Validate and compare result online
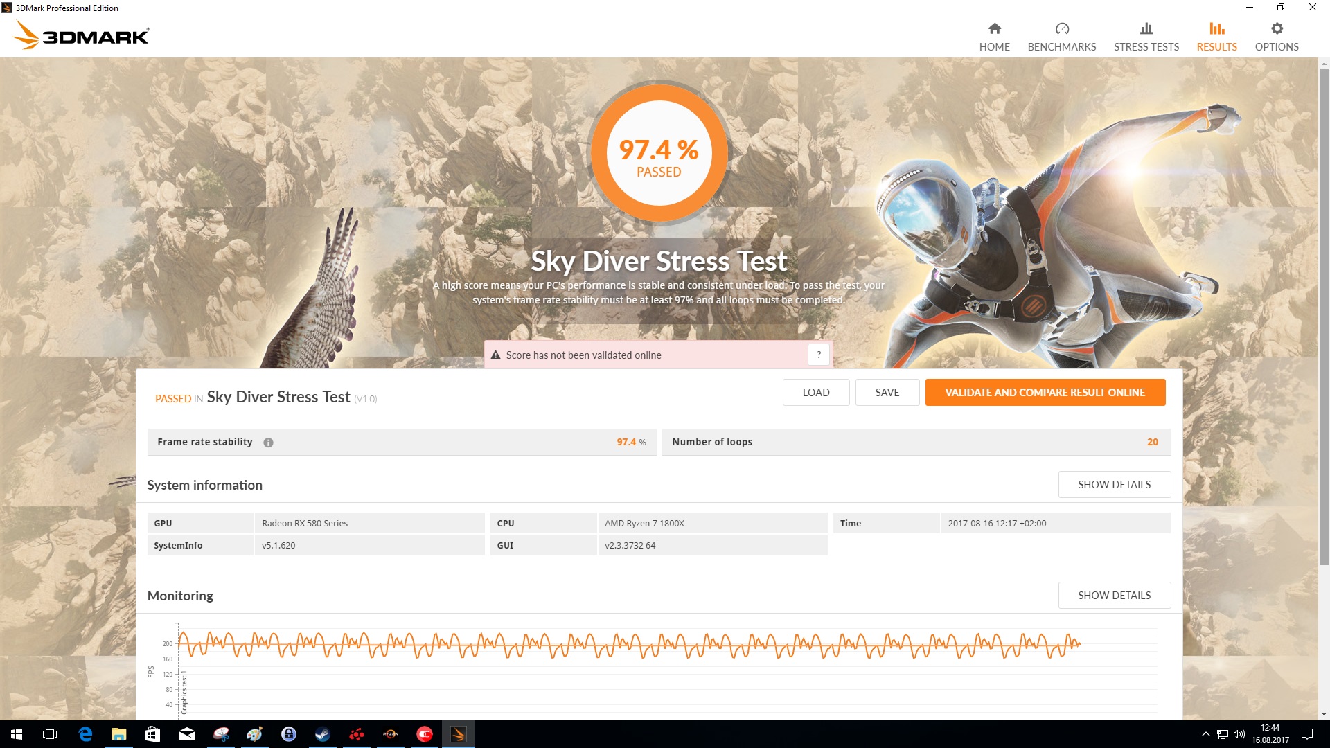Screen dimensions: 1330x748 pos(1045,393)
